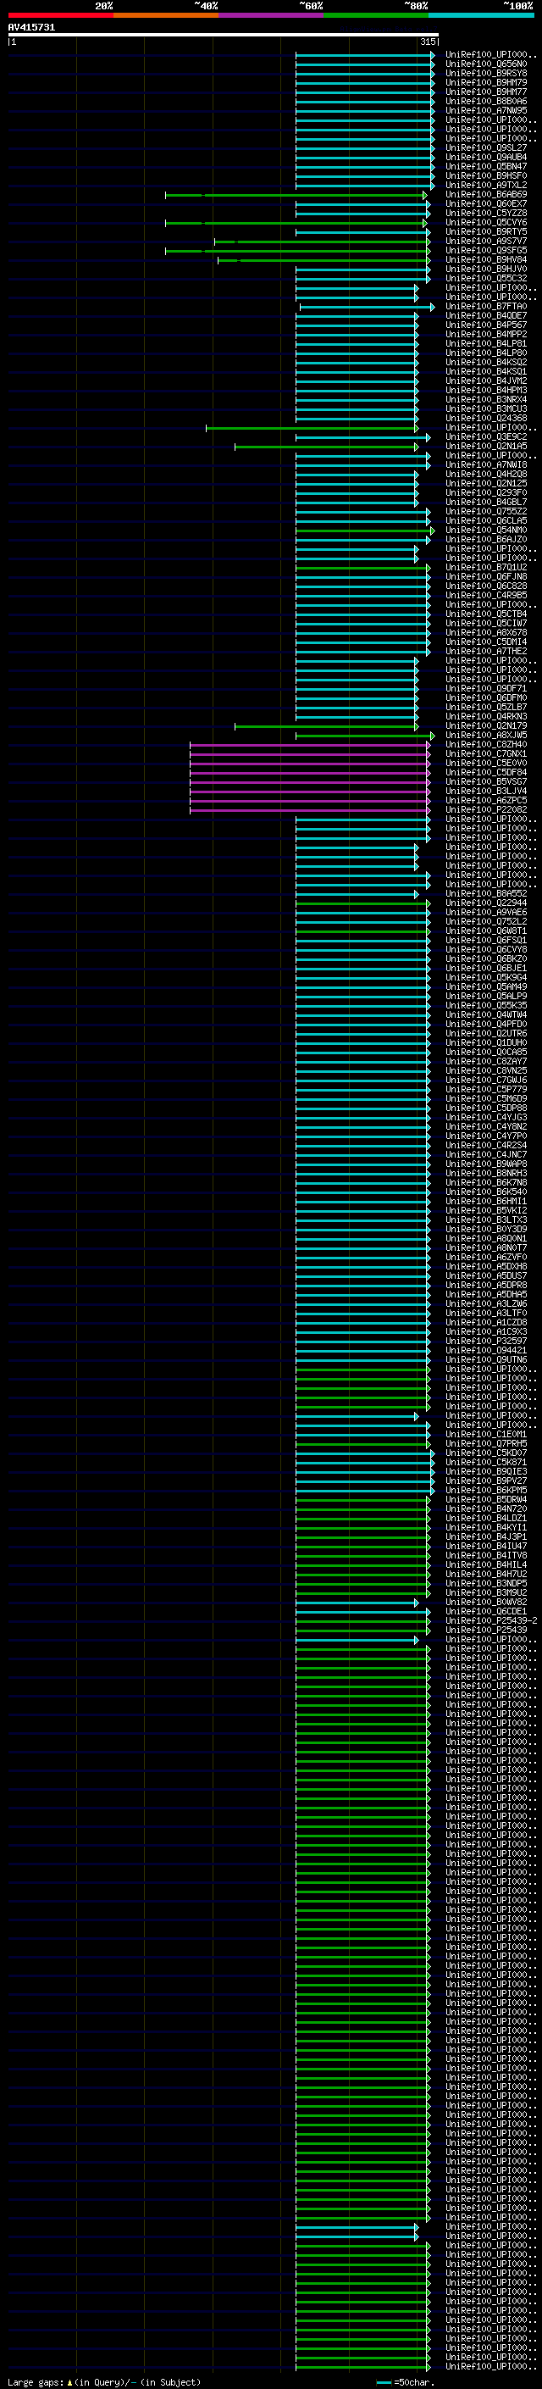Viewport: 542px width, 2389px height.
Task: Click the UniRef100_B5DRW4 label
Action: tap(486, 1498)
